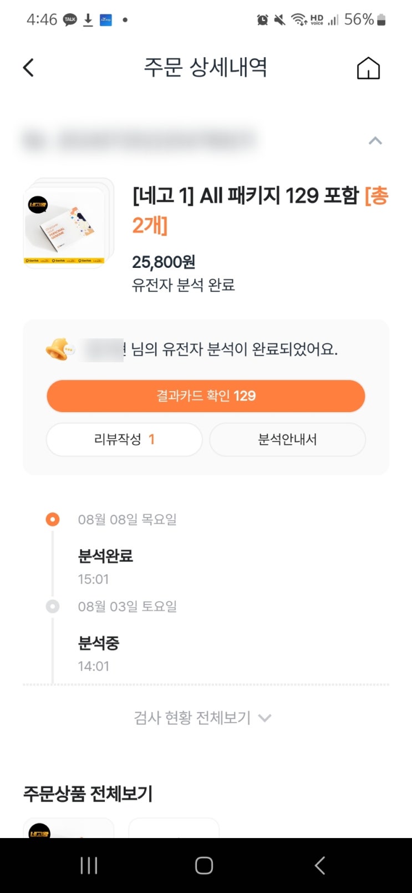Tap the KakaoTalk status bar icon
Viewport: 412px width, 893px height.
(70, 20)
